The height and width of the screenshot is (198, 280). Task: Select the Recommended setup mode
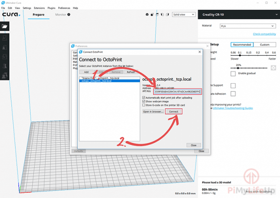pos(242,44)
